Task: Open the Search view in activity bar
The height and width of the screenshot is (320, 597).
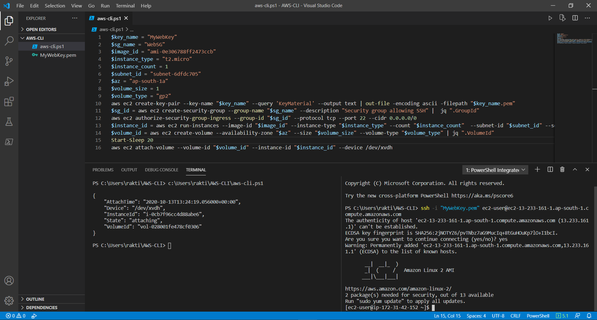Action: pyautogui.click(x=9, y=41)
